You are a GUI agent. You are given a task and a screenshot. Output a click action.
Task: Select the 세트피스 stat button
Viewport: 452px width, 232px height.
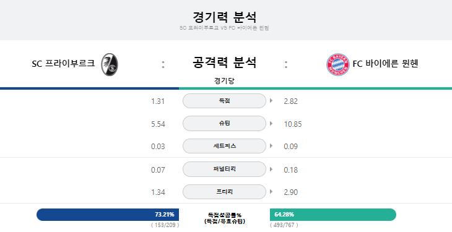pos(224,146)
